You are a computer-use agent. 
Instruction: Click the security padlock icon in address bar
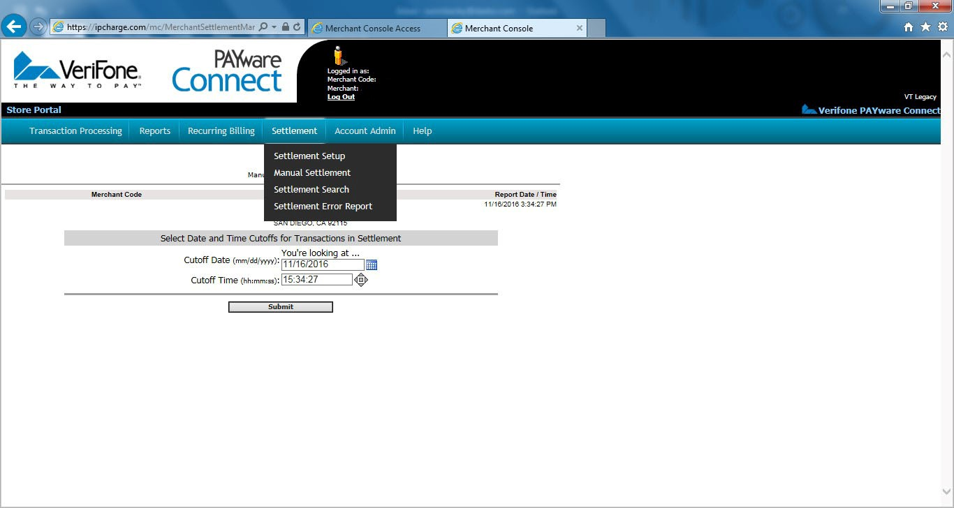(285, 27)
